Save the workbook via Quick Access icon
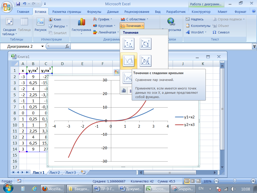This screenshot has width=257, height=193. [x=18, y=4]
